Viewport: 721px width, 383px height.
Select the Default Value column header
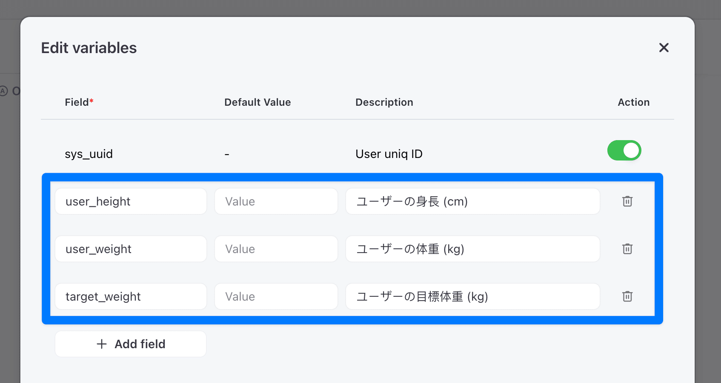(257, 102)
